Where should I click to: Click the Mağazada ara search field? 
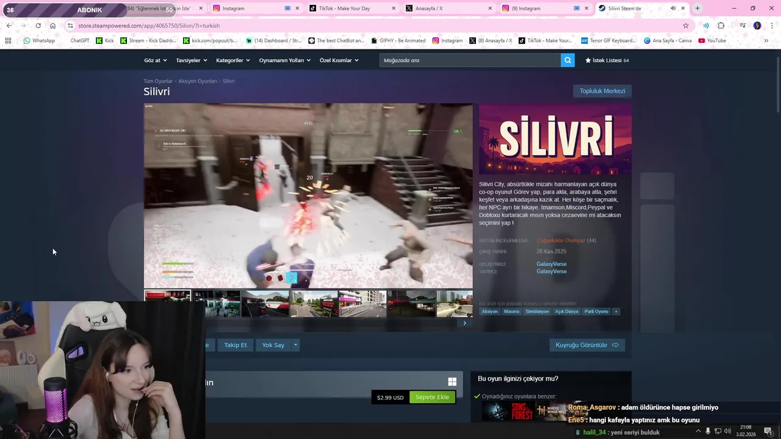point(470,60)
